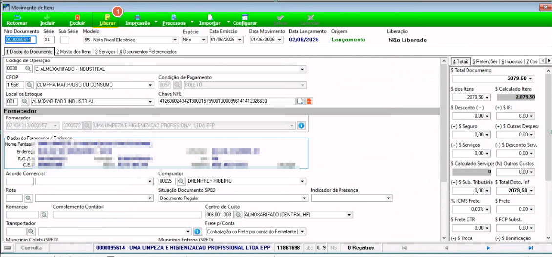
Task: Click the last record navigation arrow
Action: [x=530, y=248]
